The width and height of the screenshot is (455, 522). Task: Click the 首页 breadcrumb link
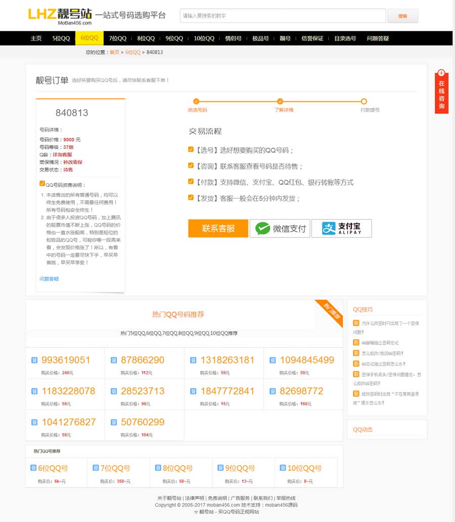[114, 52]
